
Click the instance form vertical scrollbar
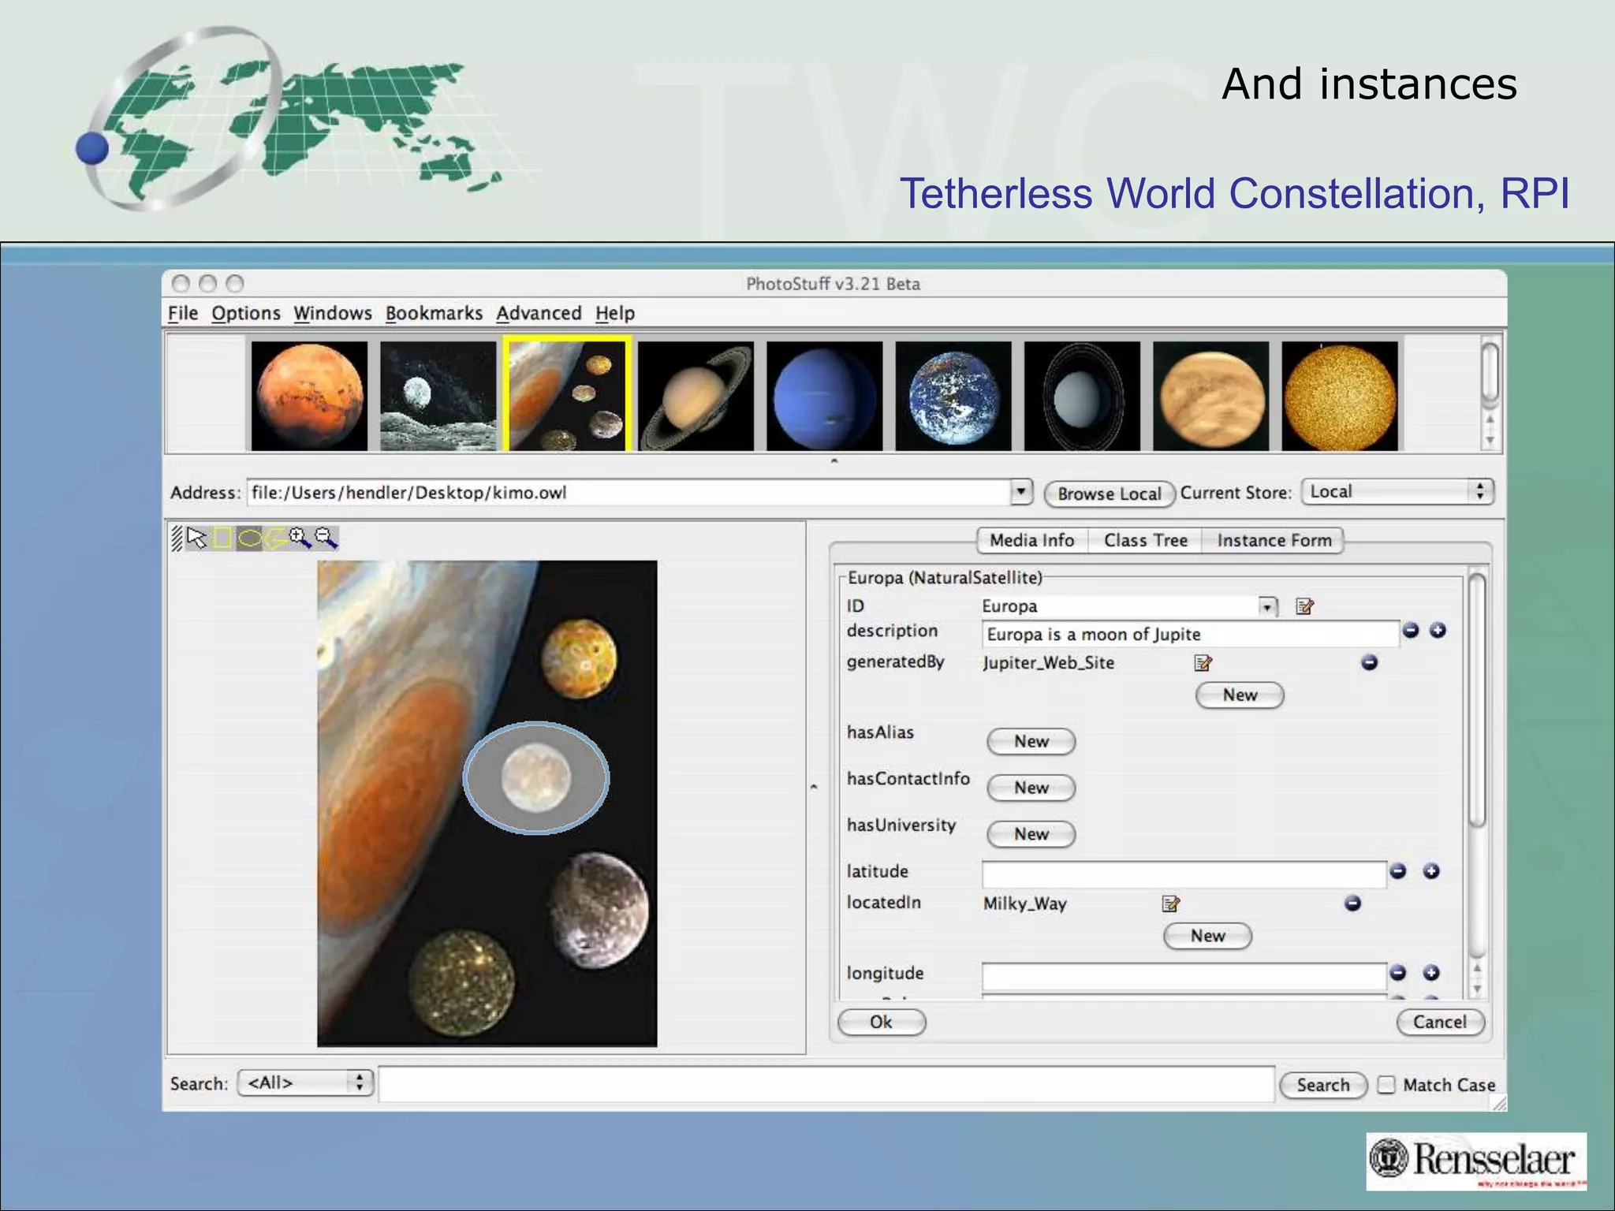tap(1478, 782)
